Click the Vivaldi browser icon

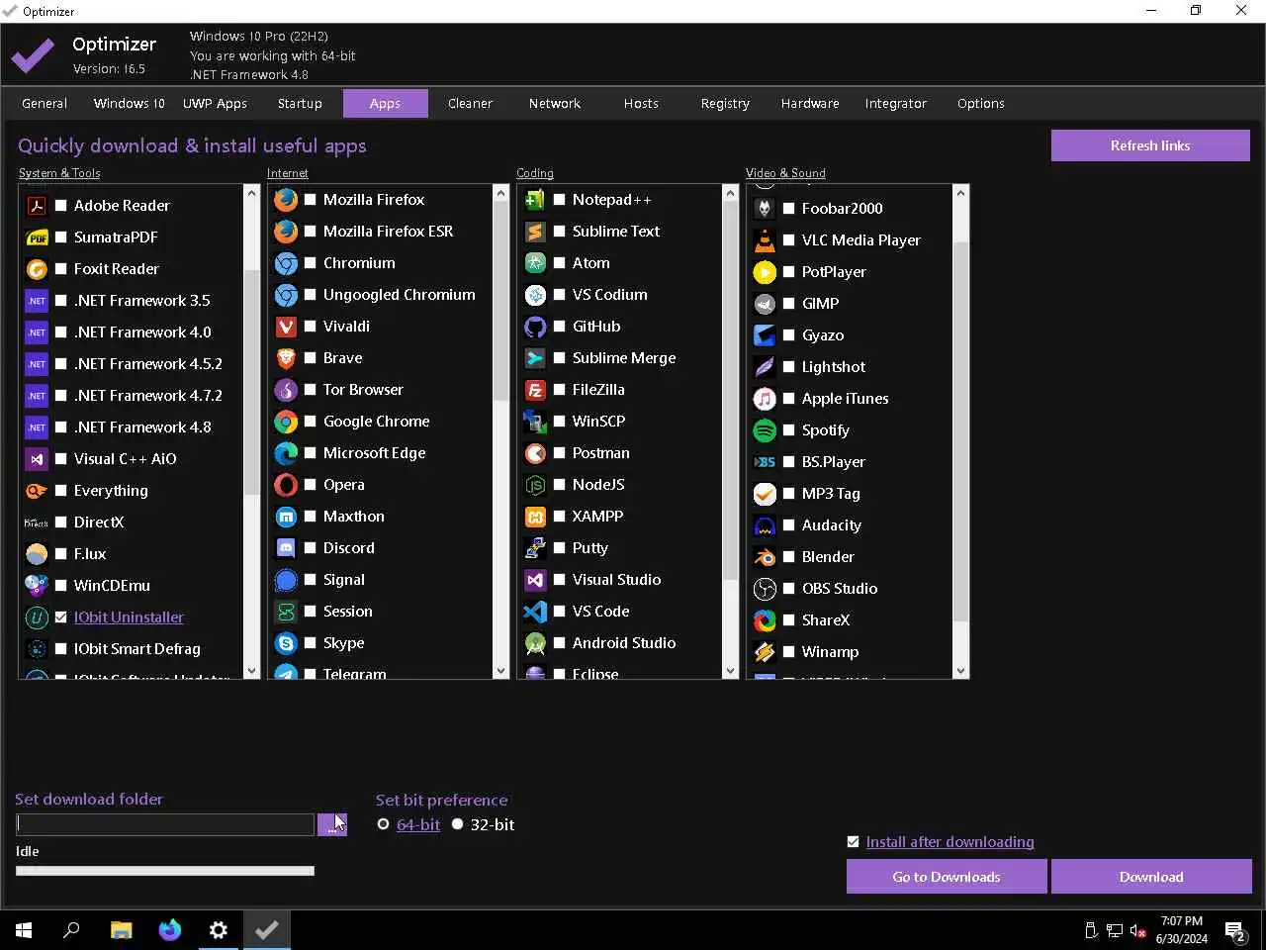click(x=286, y=327)
